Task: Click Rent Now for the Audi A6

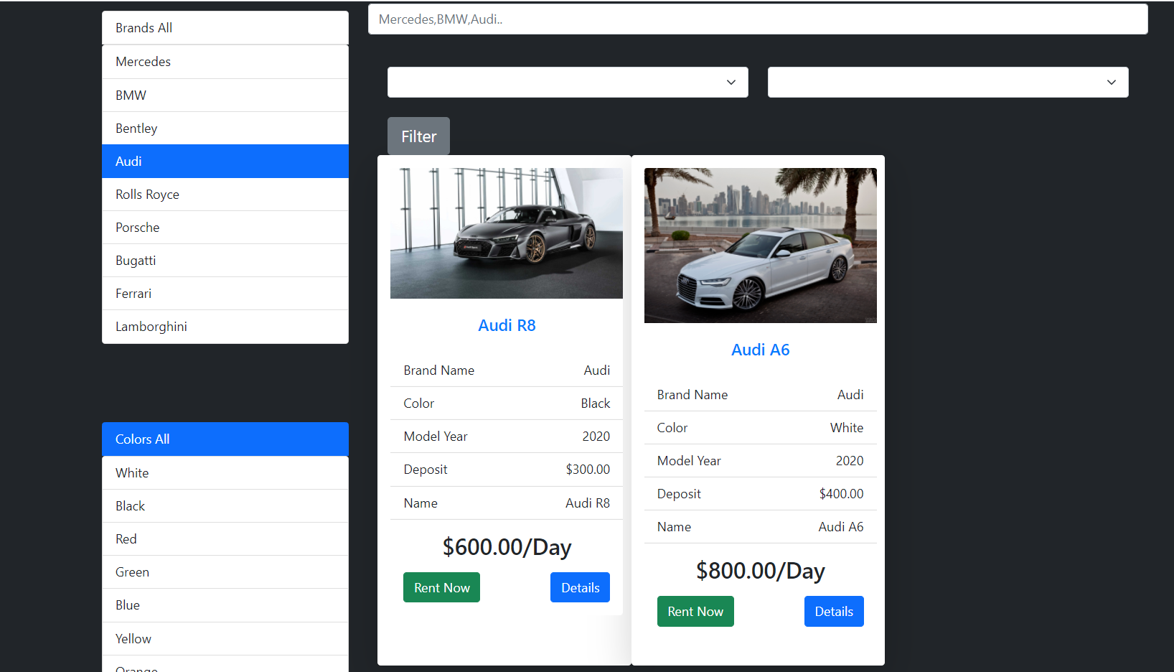Action: coord(695,611)
